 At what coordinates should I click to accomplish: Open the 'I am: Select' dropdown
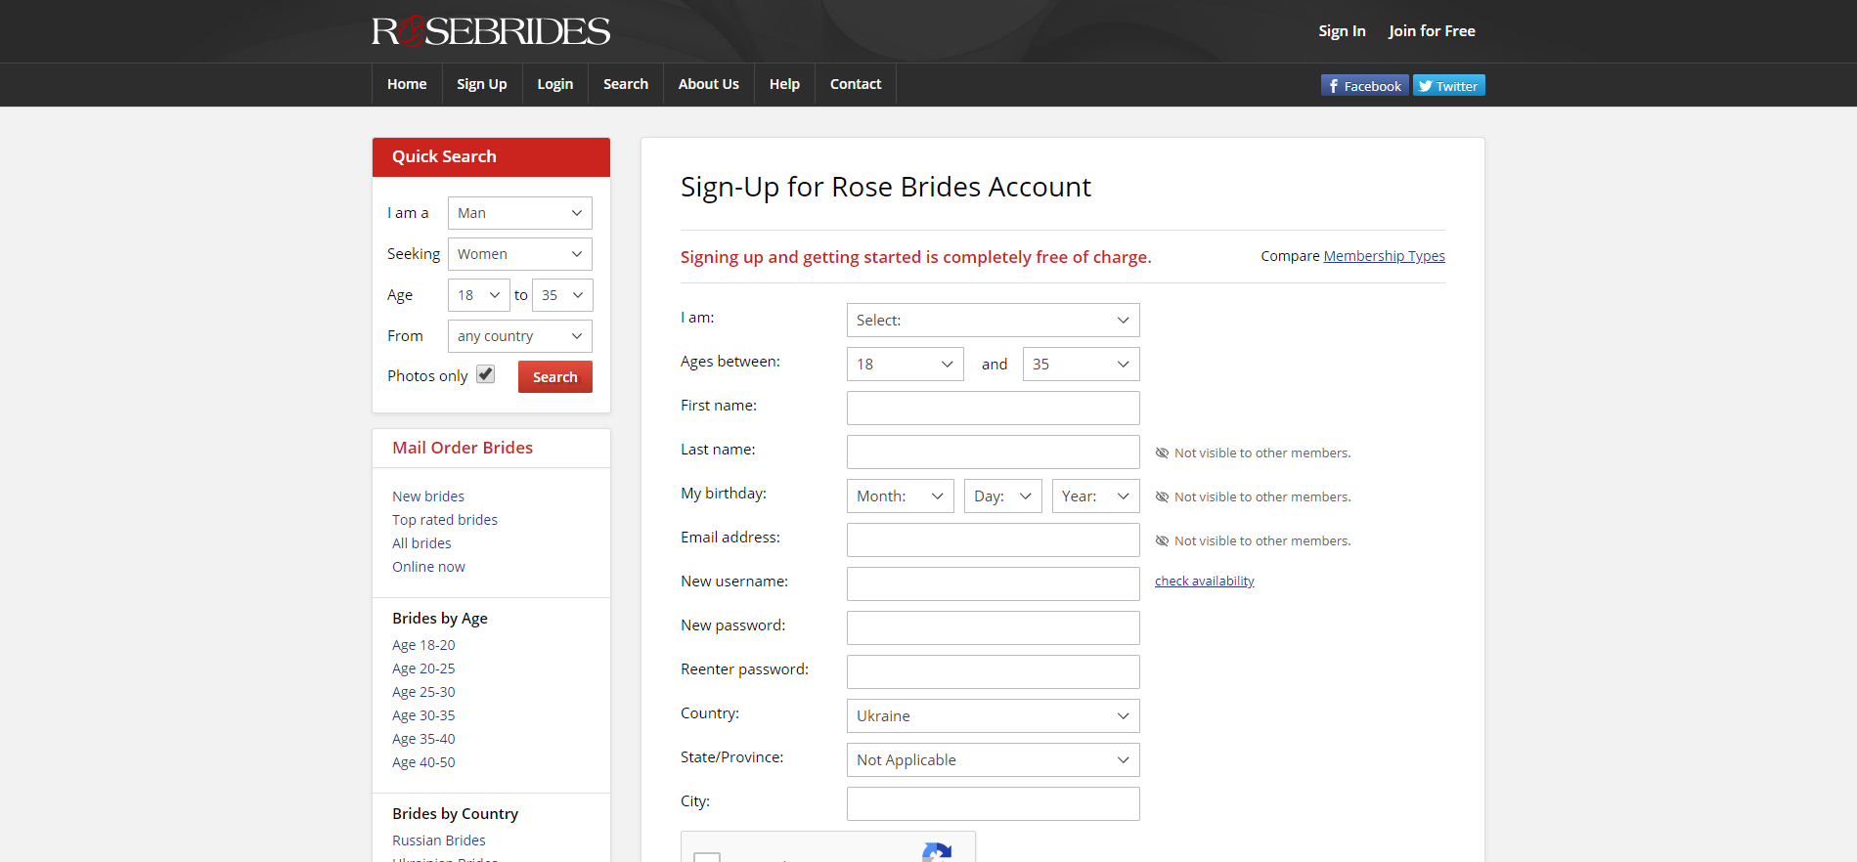coord(993,320)
